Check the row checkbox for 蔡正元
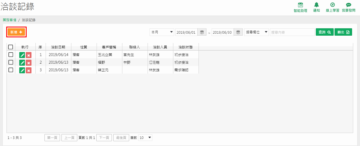The height and width of the screenshot is (146, 360). click(11, 70)
